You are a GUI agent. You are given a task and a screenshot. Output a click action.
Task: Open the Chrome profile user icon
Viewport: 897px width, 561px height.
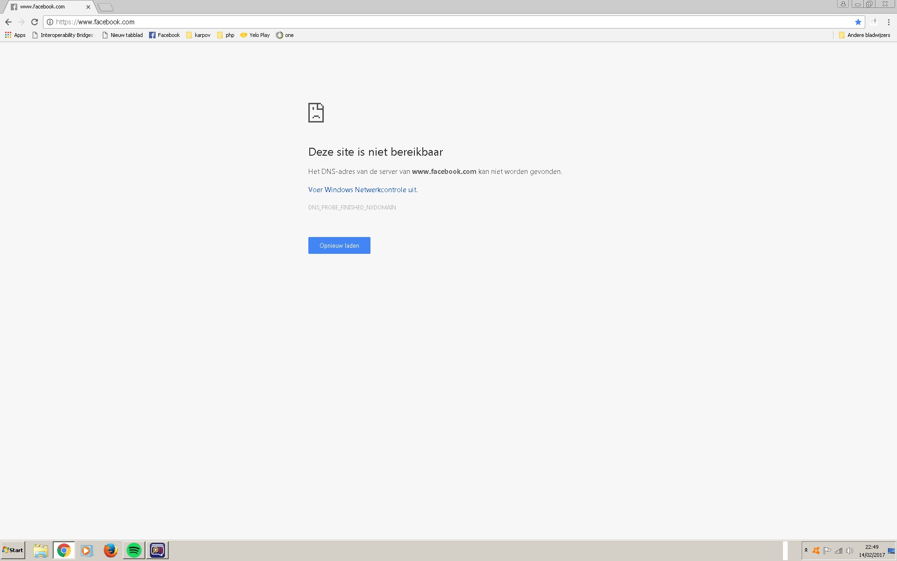point(843,4)
